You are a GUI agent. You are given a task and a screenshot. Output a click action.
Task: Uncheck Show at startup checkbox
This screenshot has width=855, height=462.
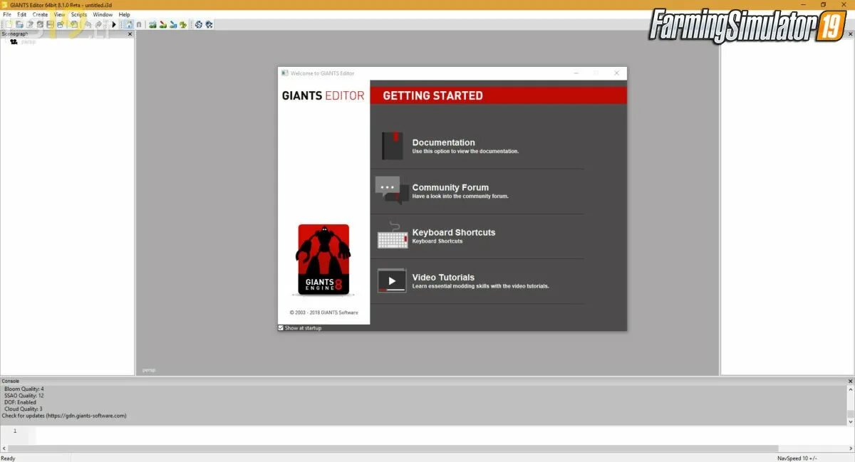281,327
